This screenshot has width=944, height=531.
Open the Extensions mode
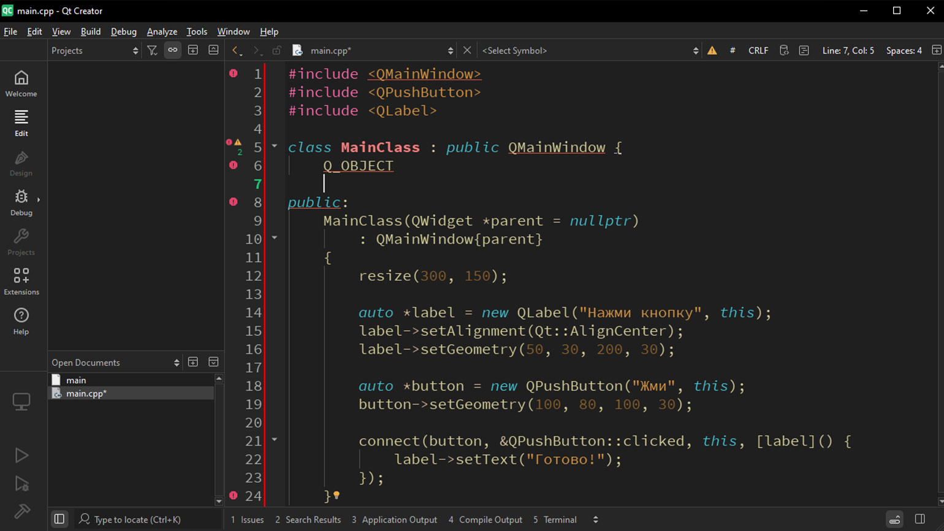click(21, 281)
